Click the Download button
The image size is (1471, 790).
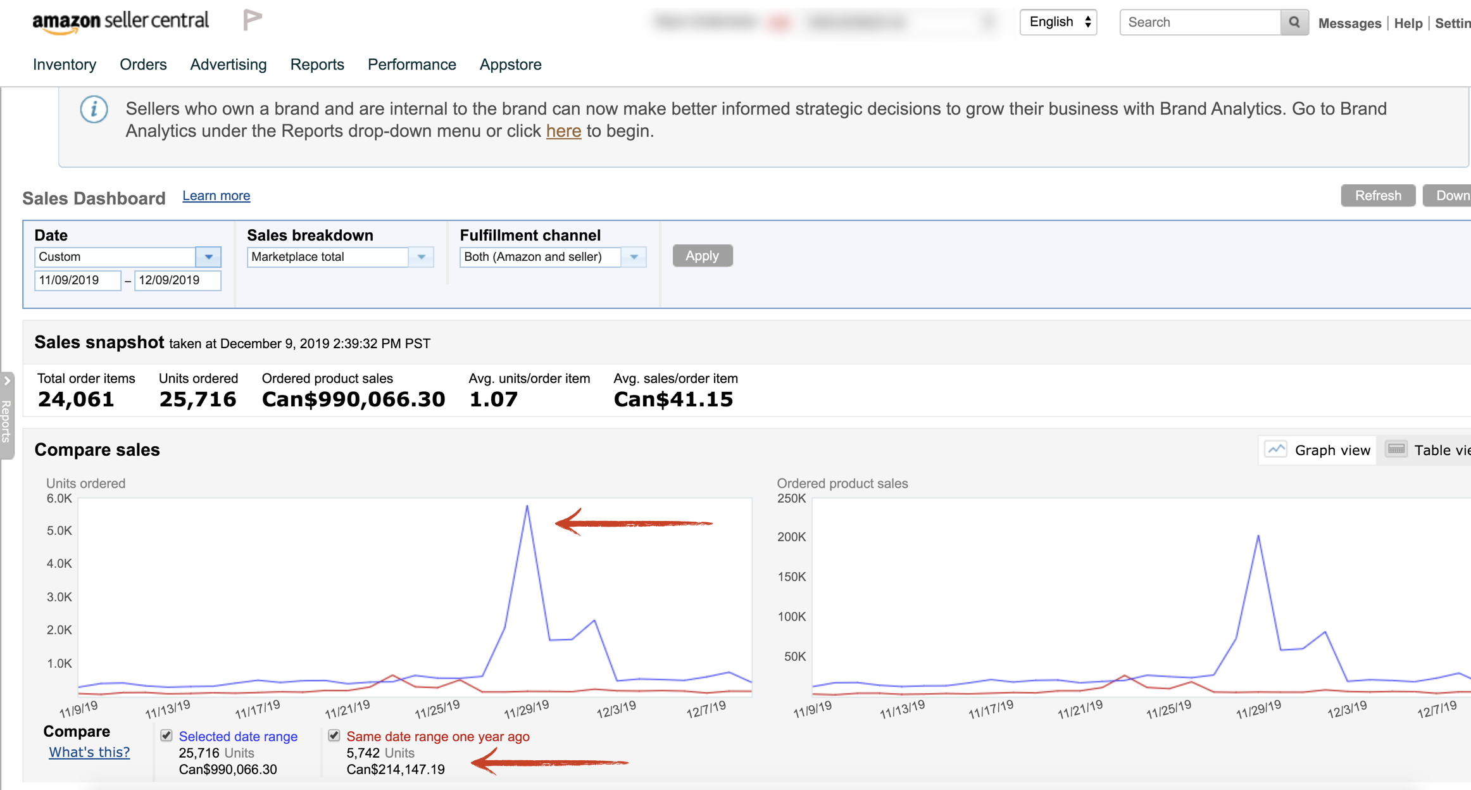click(x=1448, y=196)
